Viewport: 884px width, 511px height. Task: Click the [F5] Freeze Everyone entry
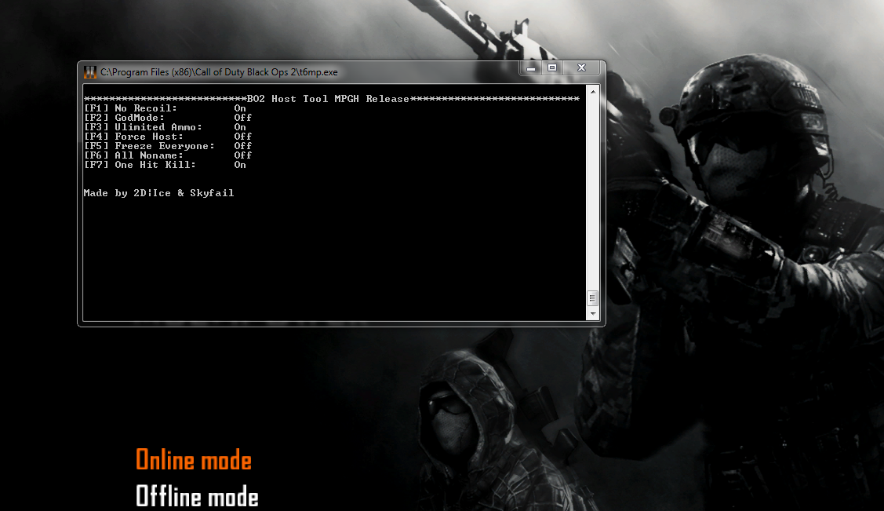[x=167, y=146]
